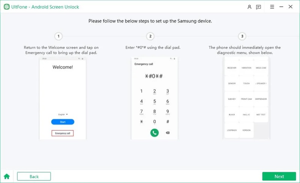Open the user account icon
Screen dimensions: 300x183
[x=249, y=7]
